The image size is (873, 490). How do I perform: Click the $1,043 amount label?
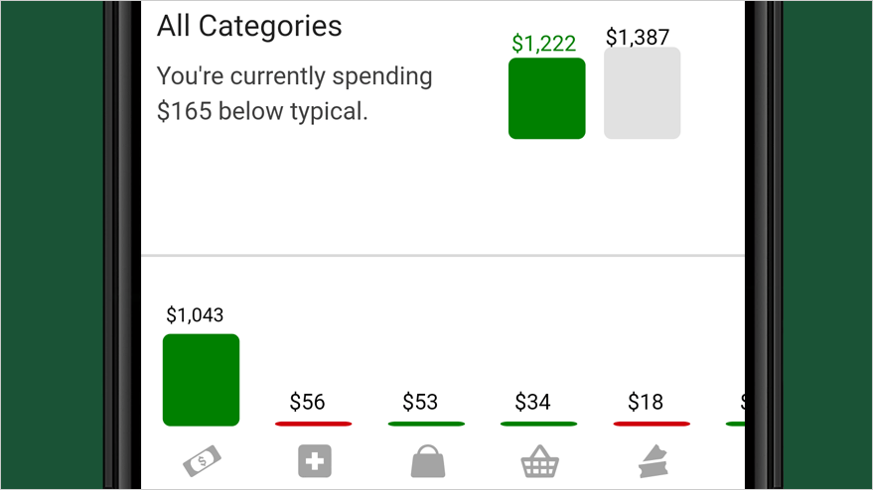[x=195, y=315]
